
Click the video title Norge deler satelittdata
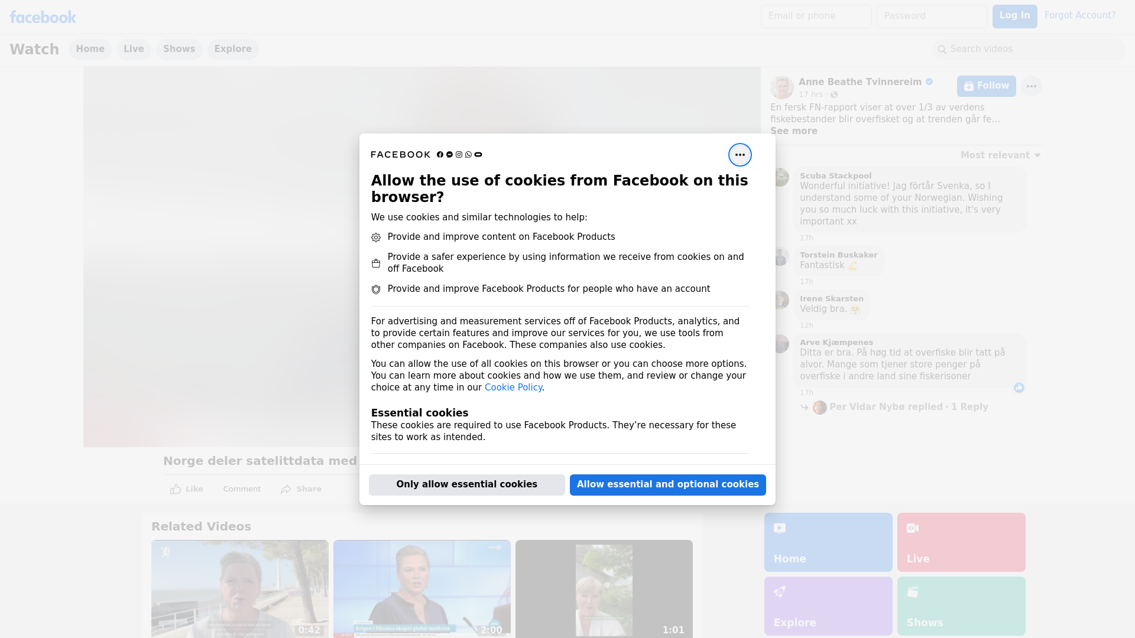click(x=260, y=461)
